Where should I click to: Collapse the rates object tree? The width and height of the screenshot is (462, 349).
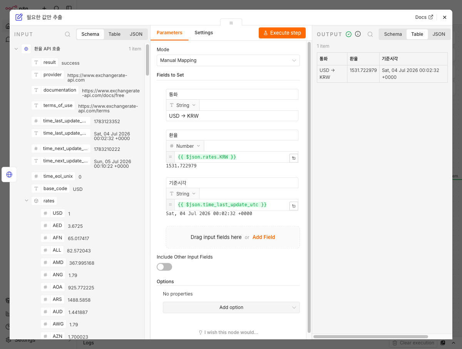tap(27, 200)
